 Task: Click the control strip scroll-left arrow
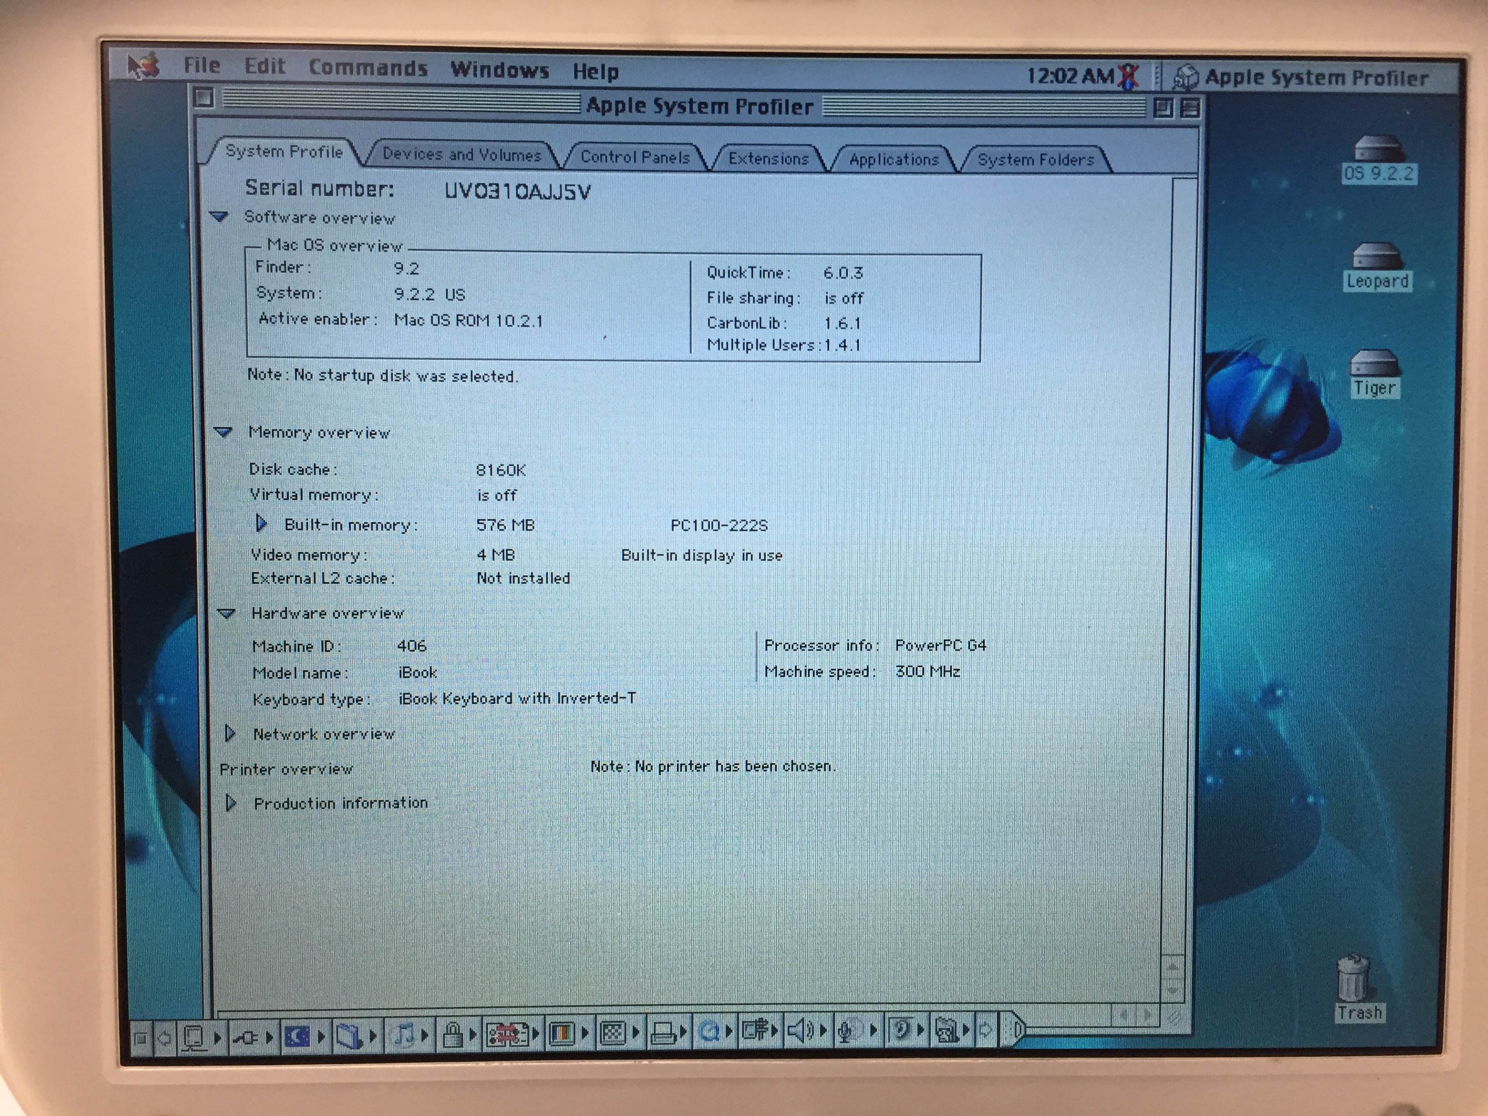(x=164, y=1038)
